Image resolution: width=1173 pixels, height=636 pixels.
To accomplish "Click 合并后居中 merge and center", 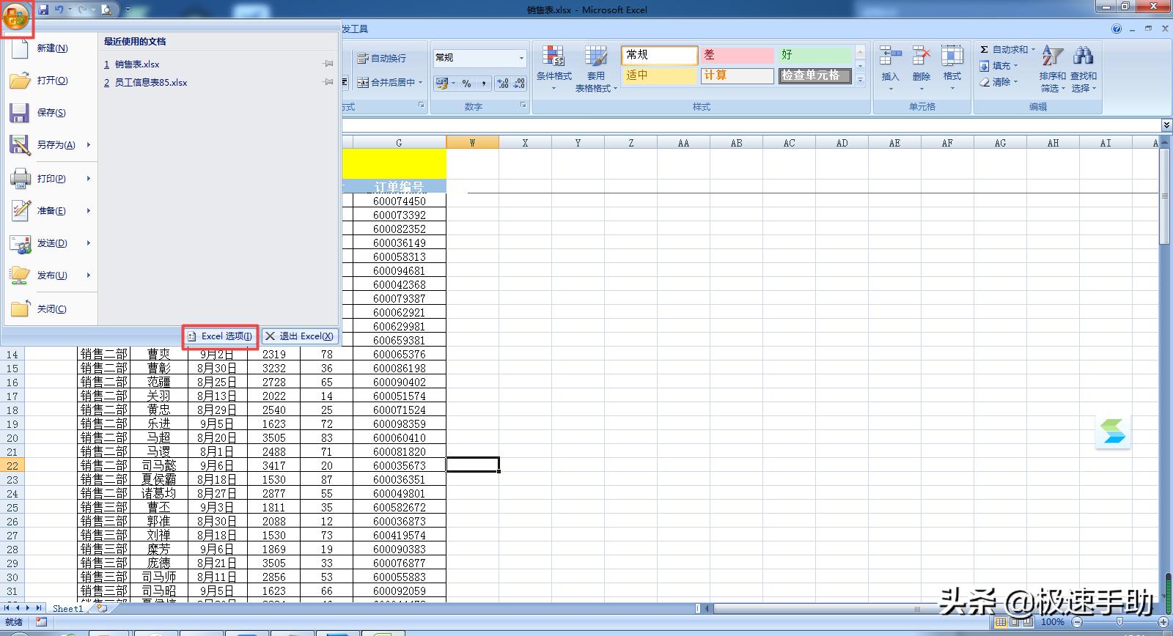I will pyautogui.click(x=386, y=83).
